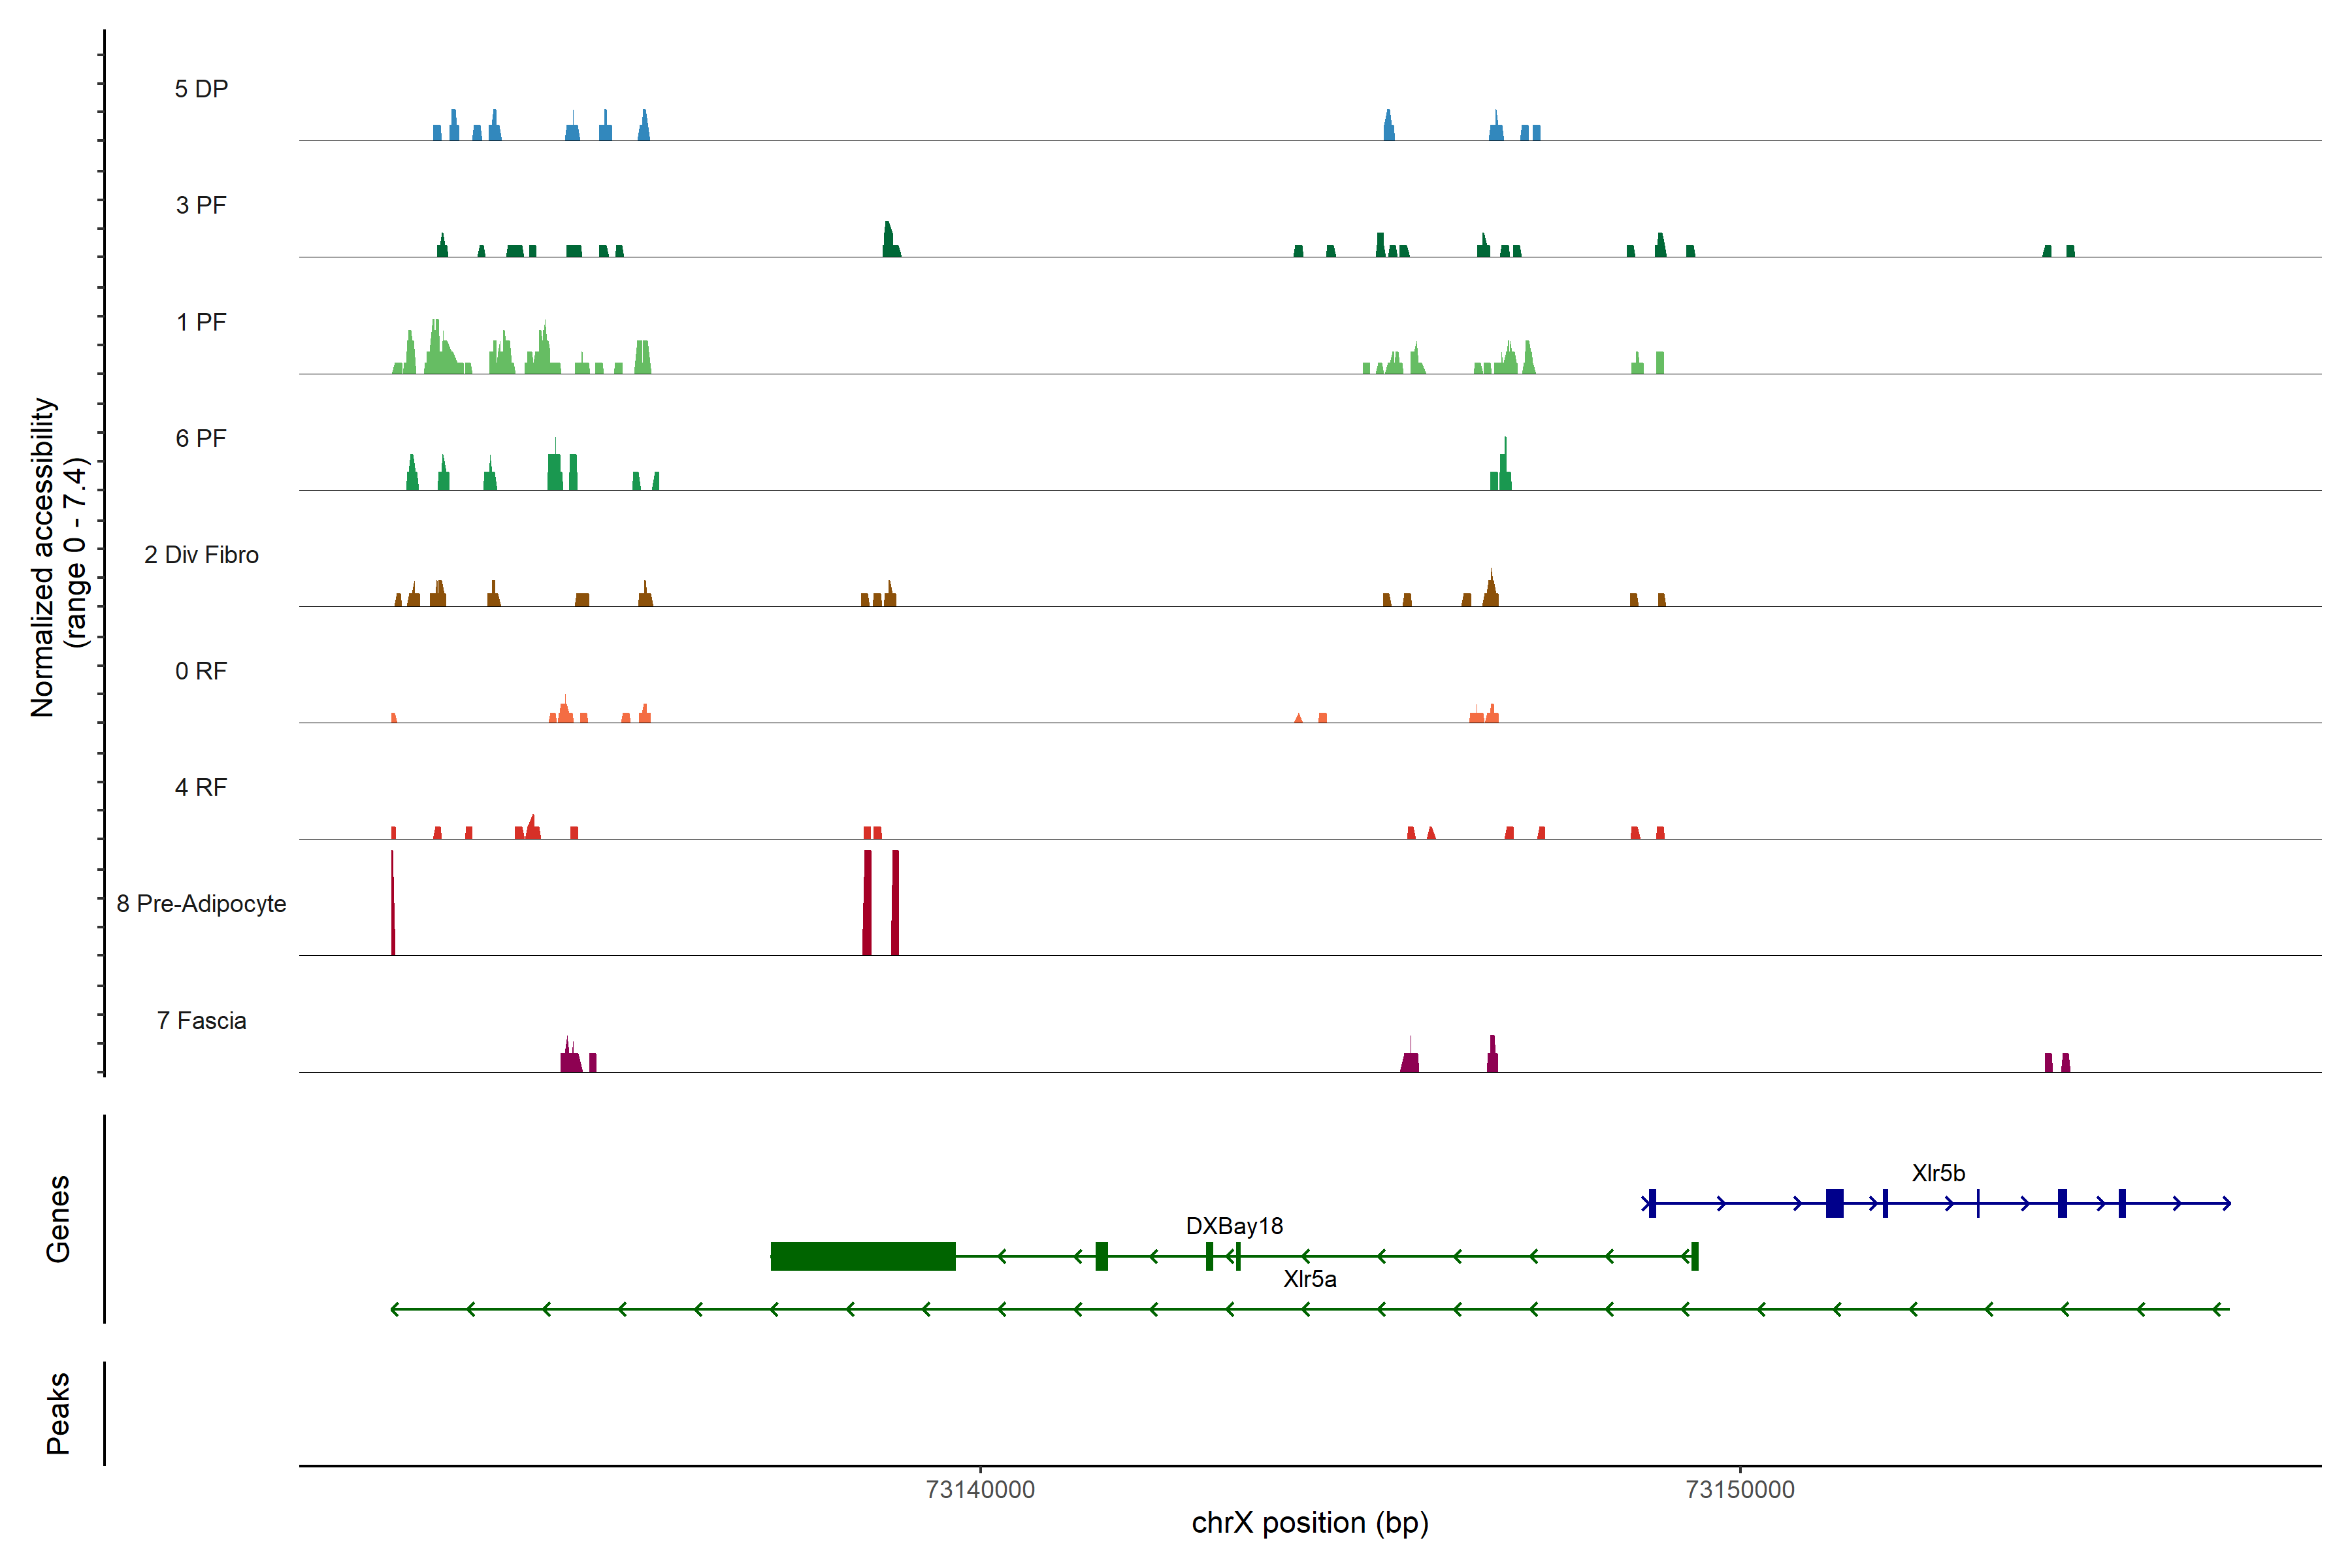Click the Xlr5b gene name
The width and height of the screenshot is (2352, 1568).
(1938, 1173)
